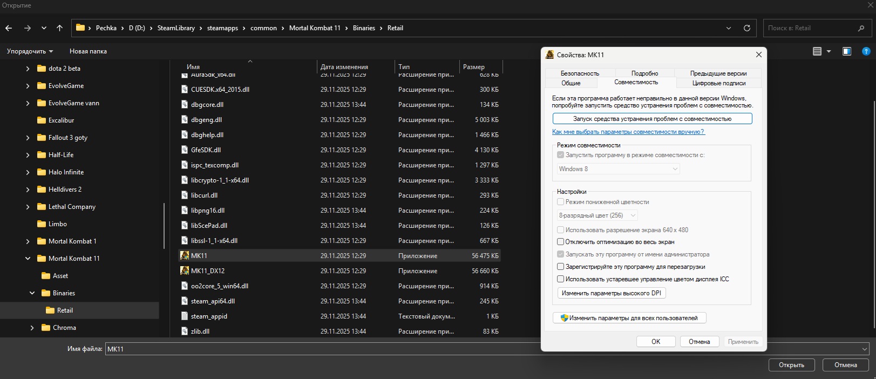Switch to the Предыдущие версии tab

tap(718, 73)
